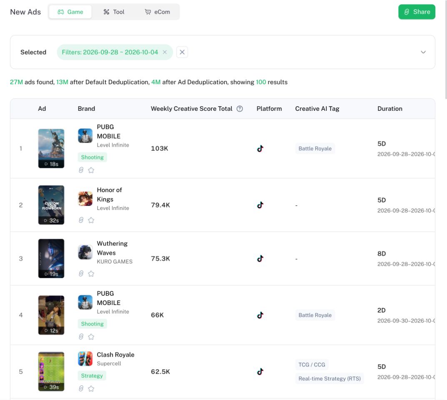447x400 pixels.
Task: Copy link for row 4 PUBG MOBILE ad
Action: coord(81,337)
